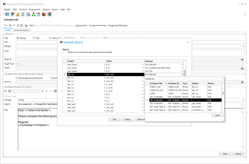Click the gold stamp toolbar icon

click(18, 15)
